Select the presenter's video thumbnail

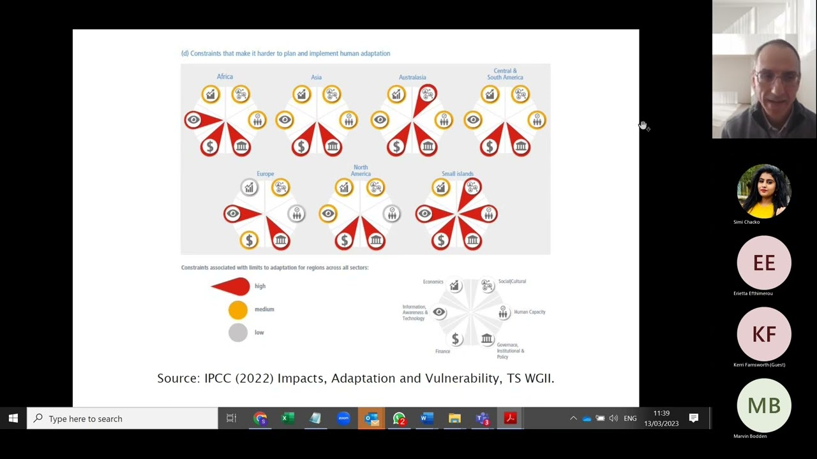click(764, 69)
